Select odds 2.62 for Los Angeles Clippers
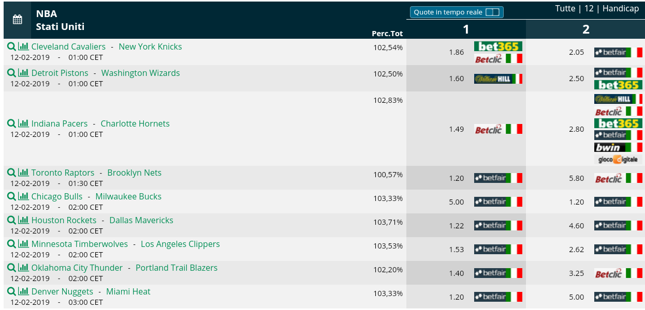This screenshot has width=645, height=310. point(576,250)
